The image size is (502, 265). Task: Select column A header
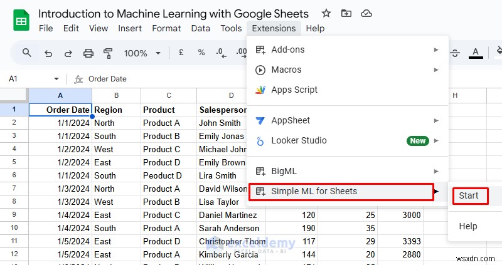[60, 95]
